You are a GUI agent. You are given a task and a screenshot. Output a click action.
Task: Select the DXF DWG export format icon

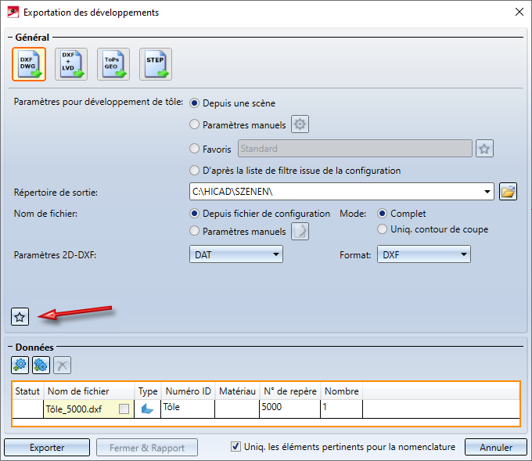click(x=29, y=64)
